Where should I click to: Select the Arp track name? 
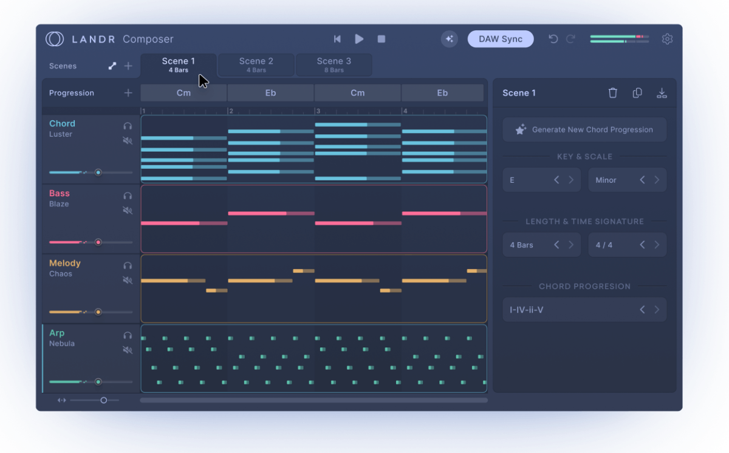[57, 333]
